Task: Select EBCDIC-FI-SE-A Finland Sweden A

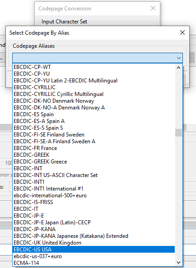Action: [x=94, y=141]
